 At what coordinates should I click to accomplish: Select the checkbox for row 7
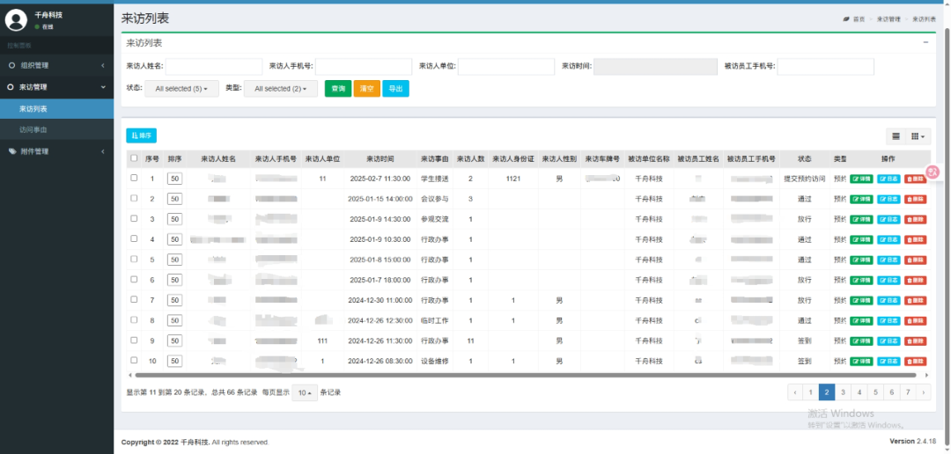pyautogui.click(x=134, y=300)
